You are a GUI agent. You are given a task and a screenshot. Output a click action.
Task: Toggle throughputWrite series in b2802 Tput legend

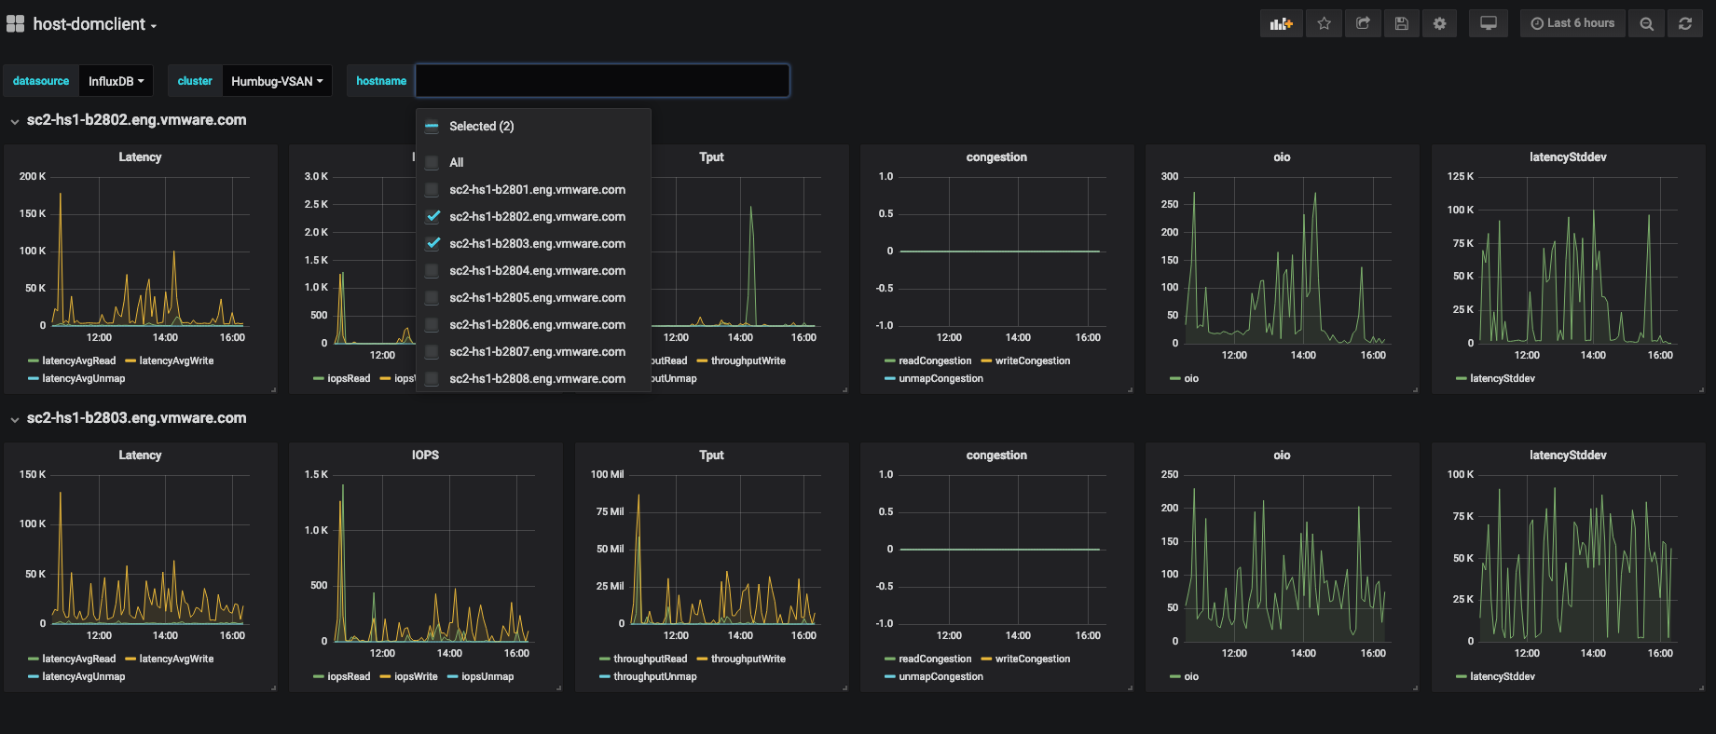click(748, 361)
